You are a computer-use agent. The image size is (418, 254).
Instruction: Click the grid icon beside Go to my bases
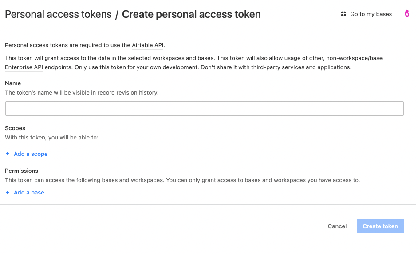(343, 14)
